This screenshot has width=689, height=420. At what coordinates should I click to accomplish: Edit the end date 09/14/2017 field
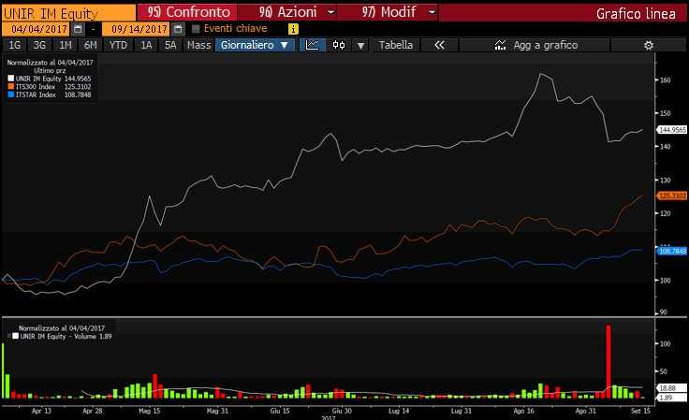click(x=137, y=29)
